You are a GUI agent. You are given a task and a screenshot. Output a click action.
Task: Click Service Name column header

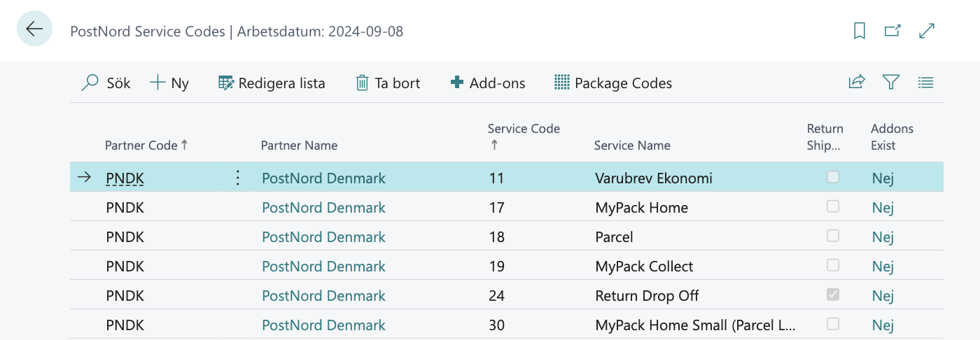tap(632, 146)
